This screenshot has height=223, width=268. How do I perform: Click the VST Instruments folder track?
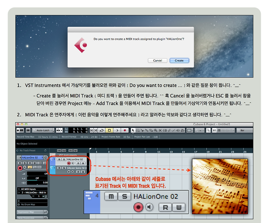pyautogui.click(x=68, y=155)
